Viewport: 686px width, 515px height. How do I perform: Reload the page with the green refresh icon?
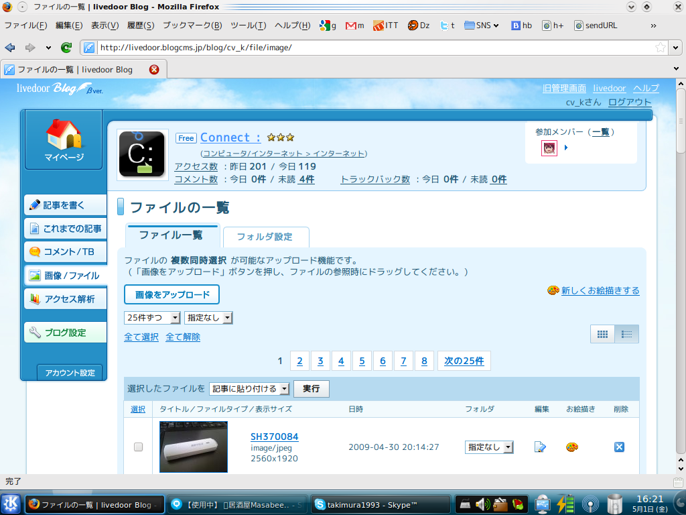tap(66, 48)
